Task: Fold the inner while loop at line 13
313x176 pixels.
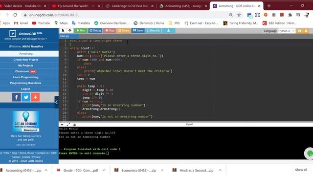Action: click(x=68, y=86)
